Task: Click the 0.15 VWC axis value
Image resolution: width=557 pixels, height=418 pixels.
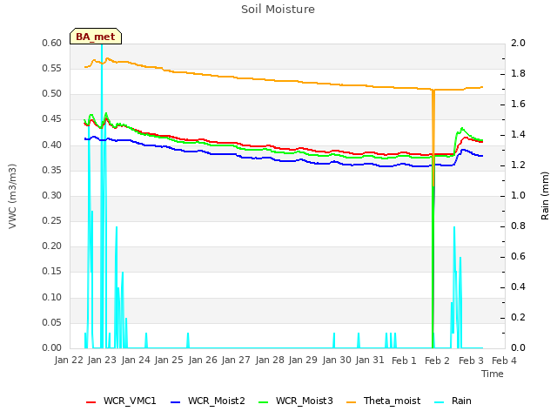Action: click(52, 271)
